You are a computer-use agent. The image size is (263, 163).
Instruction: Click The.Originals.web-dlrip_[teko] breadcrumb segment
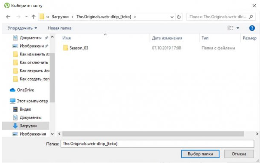pos(104,17)
